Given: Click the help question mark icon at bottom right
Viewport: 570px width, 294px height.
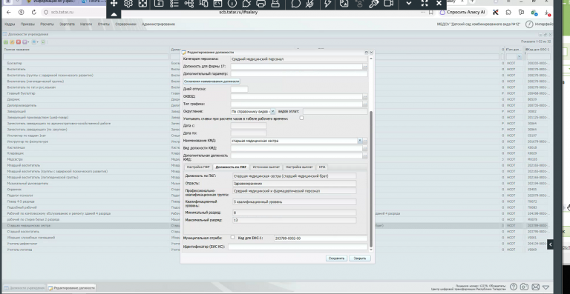Looking at the screenshot, I should (x=514, y=287).
